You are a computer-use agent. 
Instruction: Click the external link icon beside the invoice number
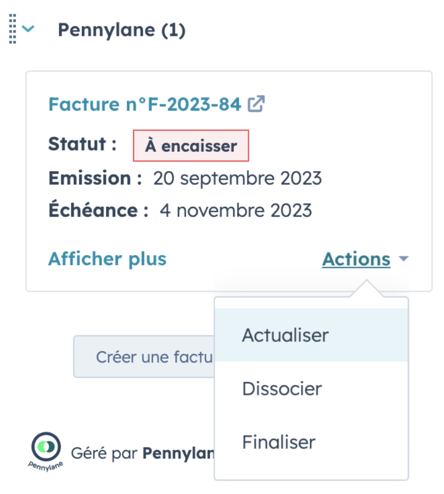tap(256, 104)
